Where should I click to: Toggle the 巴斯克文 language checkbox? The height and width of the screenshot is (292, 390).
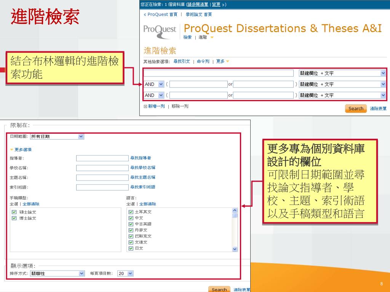[x=131, y=236]
